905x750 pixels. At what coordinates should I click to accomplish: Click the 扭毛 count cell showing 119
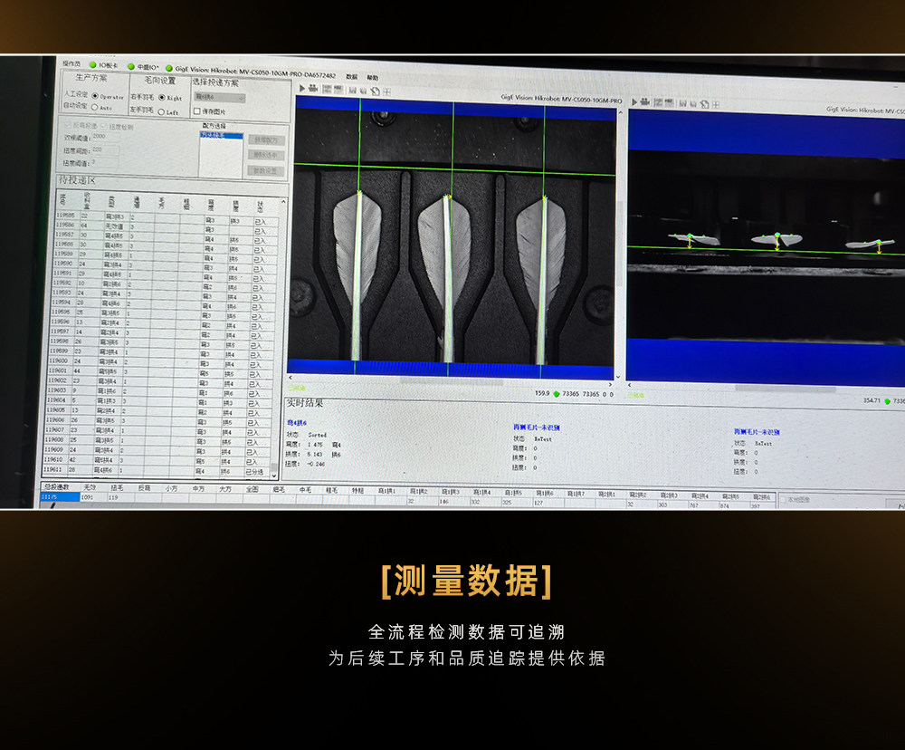pyautogui.click(x=119, y=497)
